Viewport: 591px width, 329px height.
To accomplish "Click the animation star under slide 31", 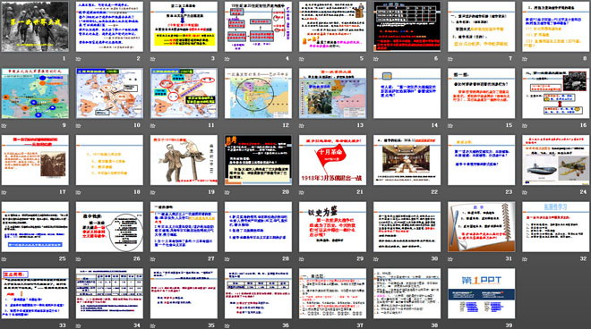I will [x=450, y=259].
